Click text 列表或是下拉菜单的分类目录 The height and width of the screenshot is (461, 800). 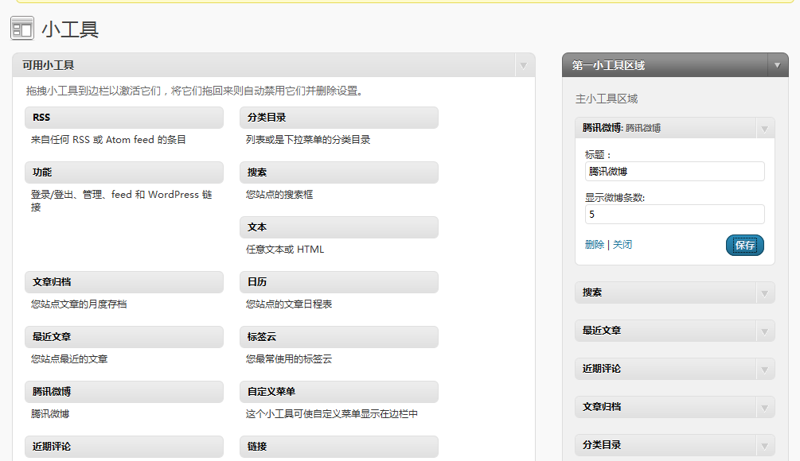click(307, 140)
